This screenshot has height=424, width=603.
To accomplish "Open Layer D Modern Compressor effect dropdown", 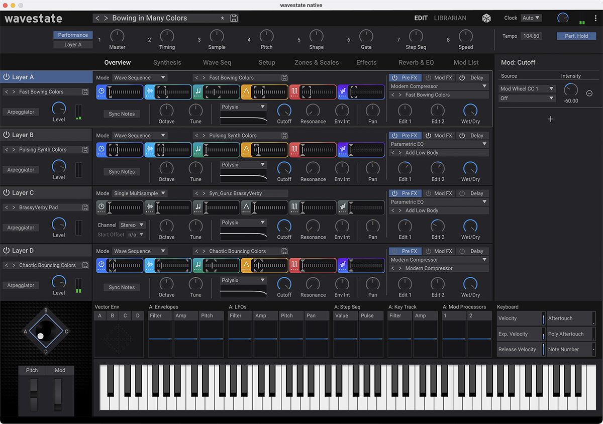I will [x=439, y=260].
